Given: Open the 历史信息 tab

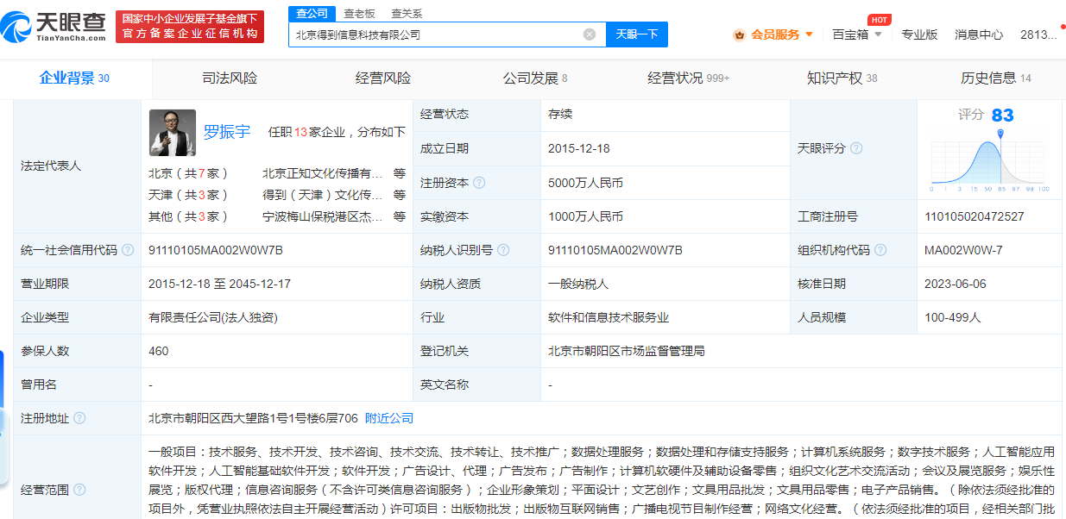Looking at the screenshot, I should (996, 78).
